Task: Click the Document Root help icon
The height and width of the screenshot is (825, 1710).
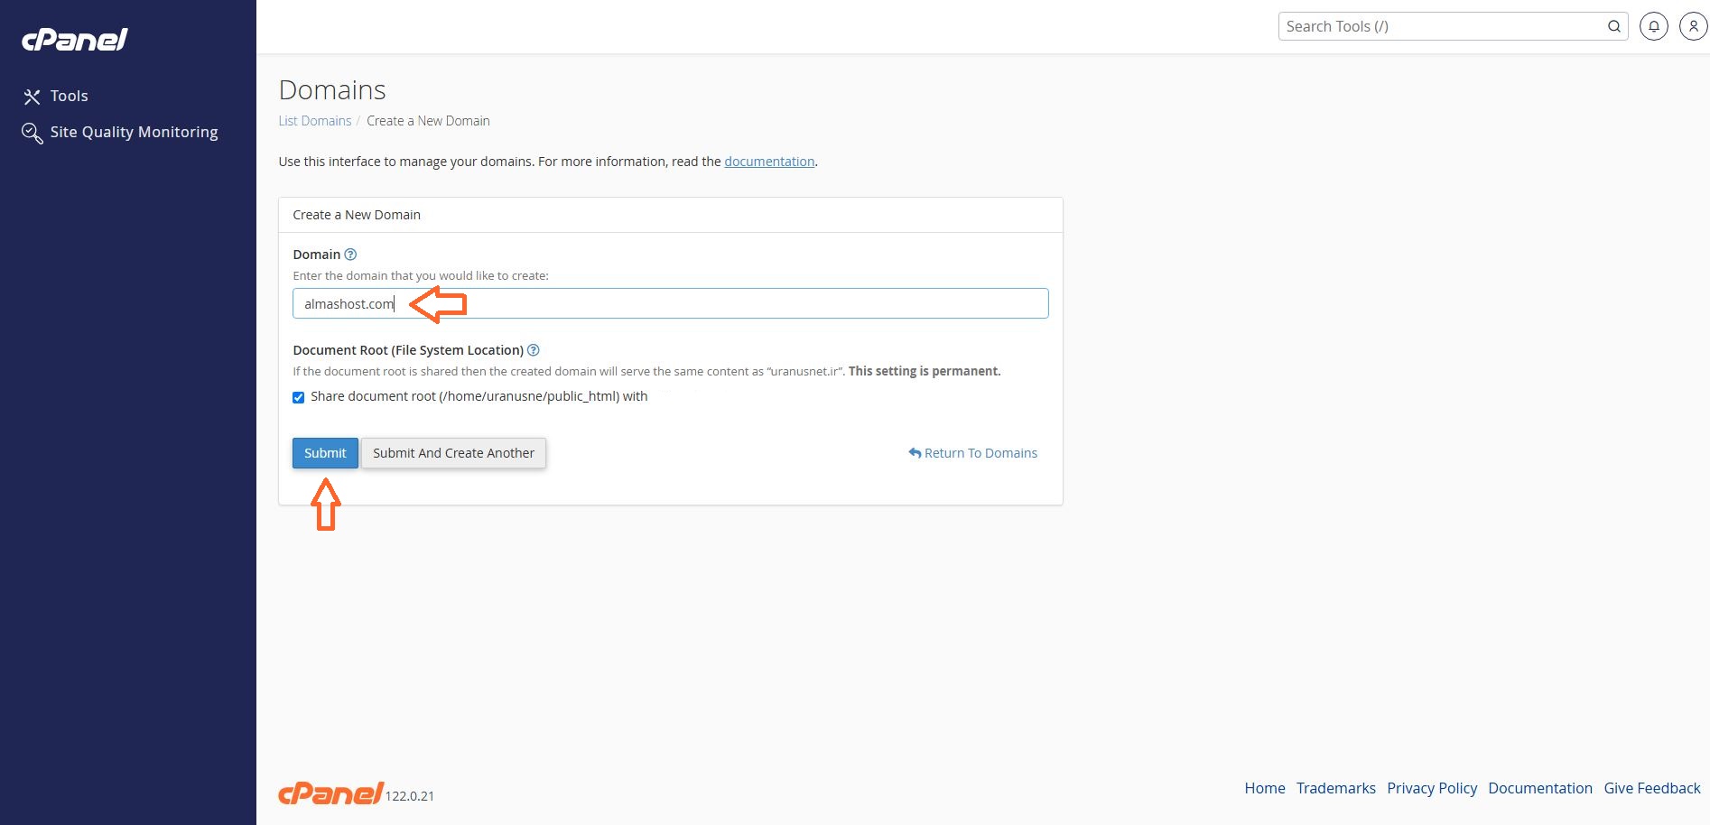Action: 534,350
